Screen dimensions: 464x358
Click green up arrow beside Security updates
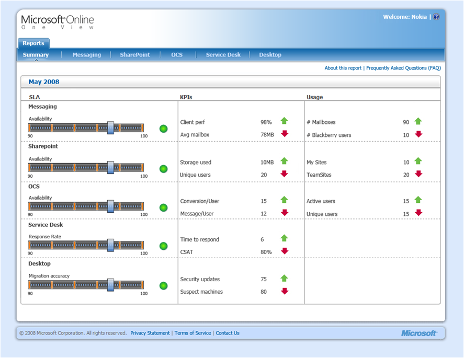tap(284, 278)
